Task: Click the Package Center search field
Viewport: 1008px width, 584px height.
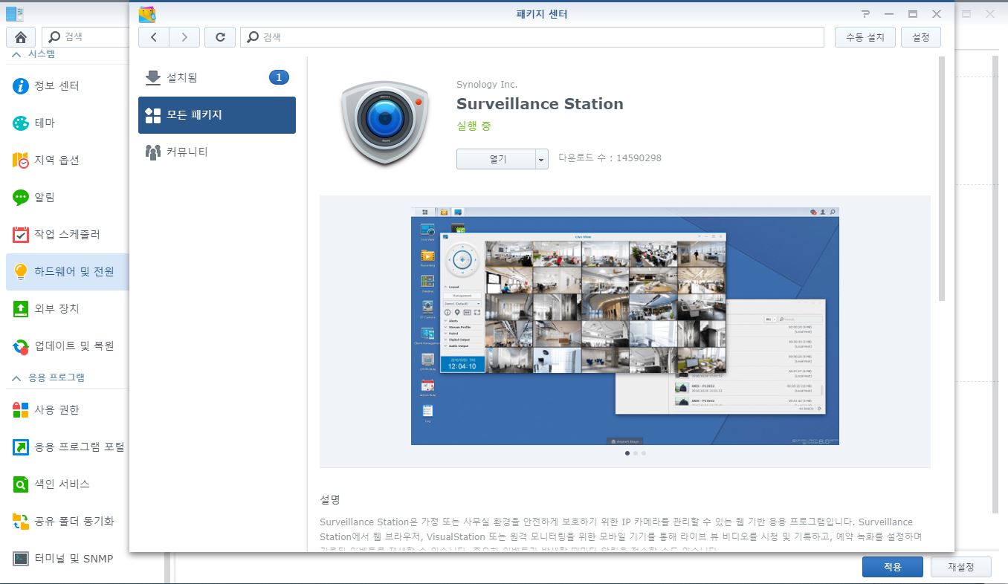Action: point(532,37)
